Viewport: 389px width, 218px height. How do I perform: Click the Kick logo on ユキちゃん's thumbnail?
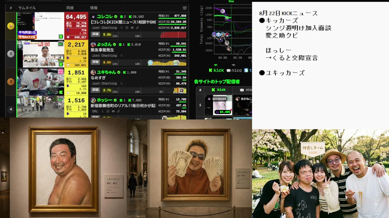(61, 92)
